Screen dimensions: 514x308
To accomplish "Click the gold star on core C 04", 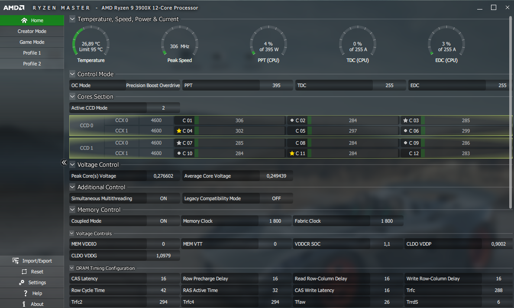I will pos(179,130).
